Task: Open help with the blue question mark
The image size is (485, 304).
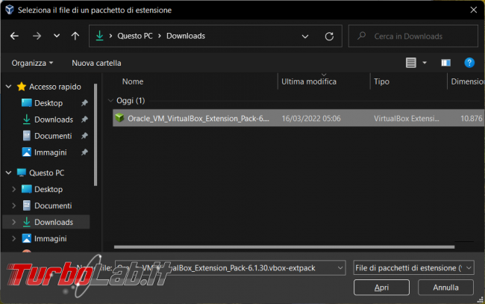Action: coord(469,63)
